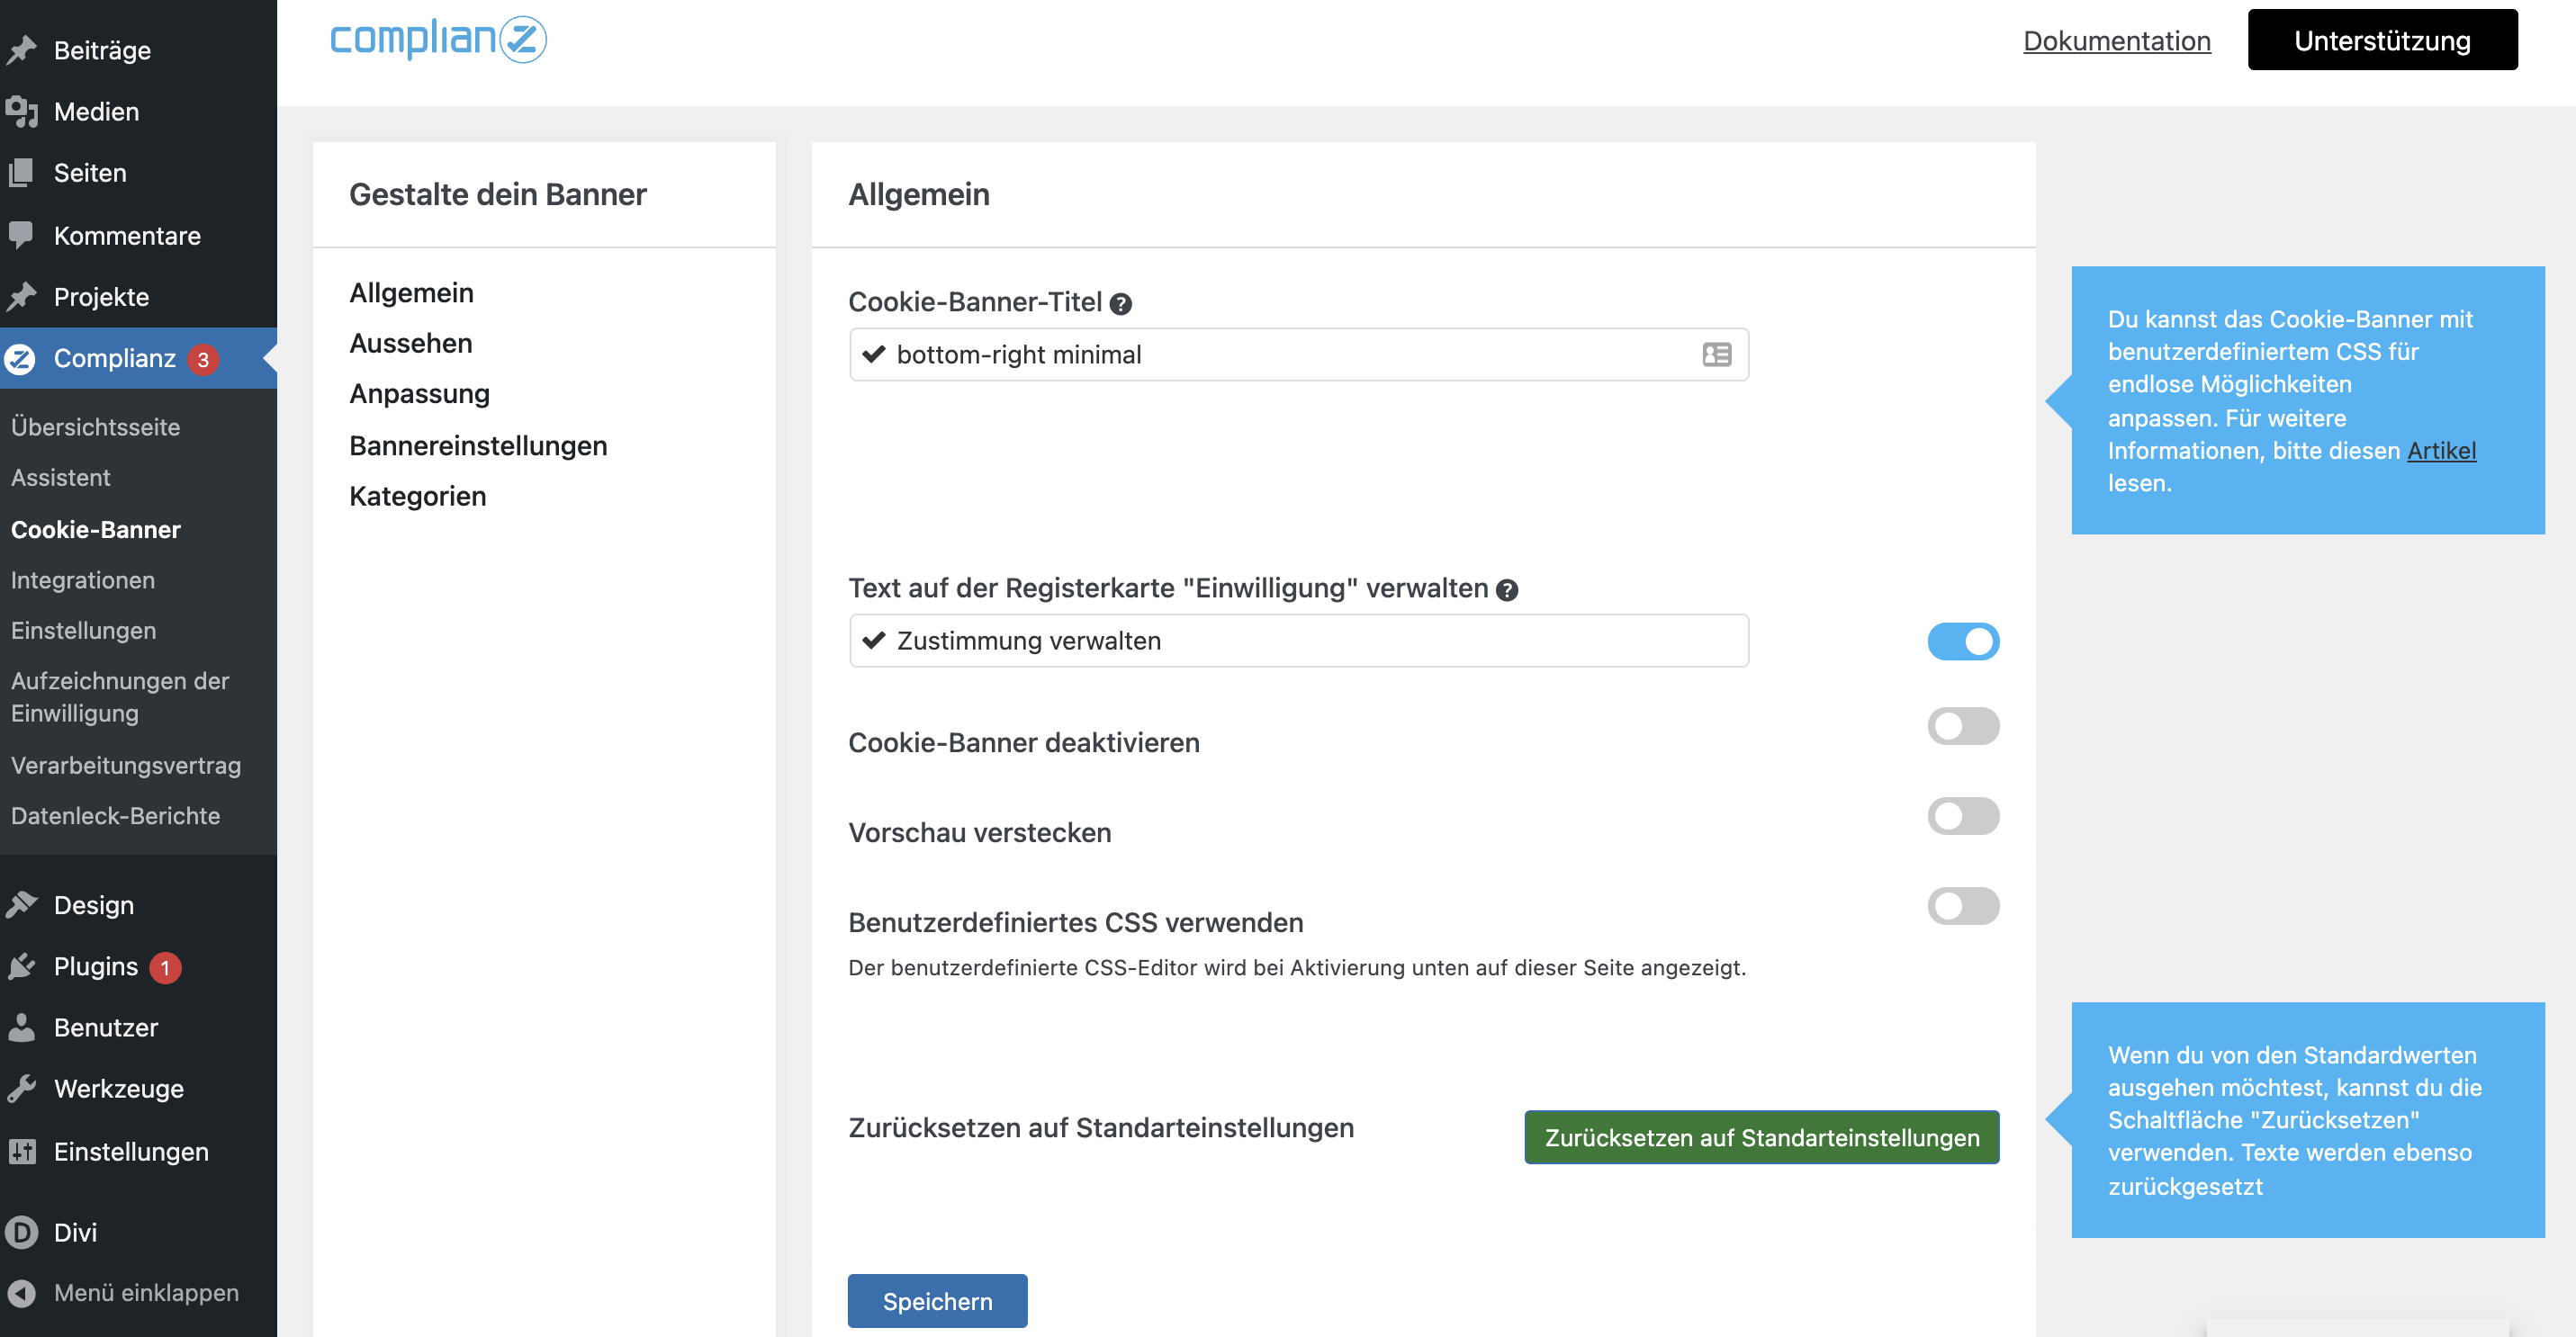The image size is (2576, 1337).
Task: Enable Benutzerdefiniertes CSS verwenden switch
Action: pyautogui.click(x=1962, y=906)
